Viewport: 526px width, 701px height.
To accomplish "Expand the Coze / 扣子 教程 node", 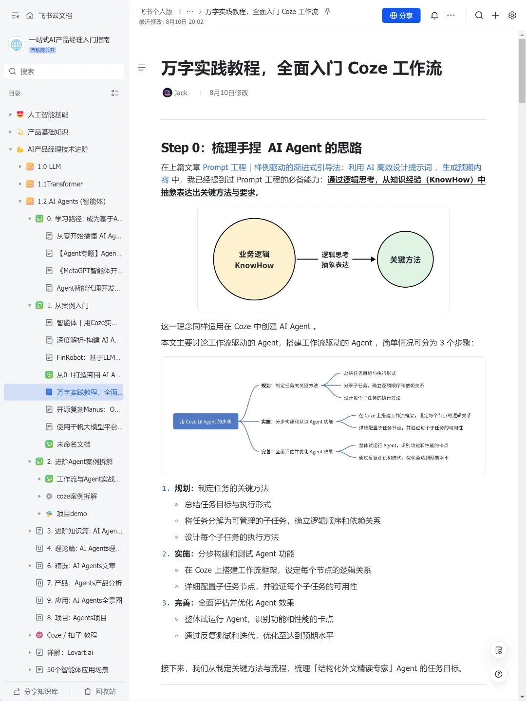I will pos(30,635).
